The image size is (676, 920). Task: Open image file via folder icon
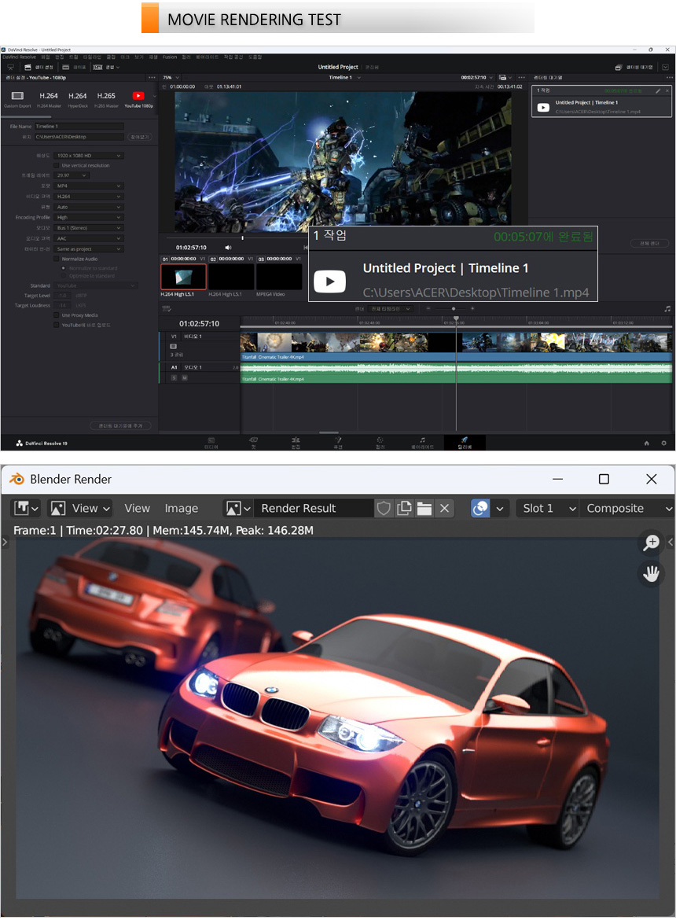[x=424, y=508]
